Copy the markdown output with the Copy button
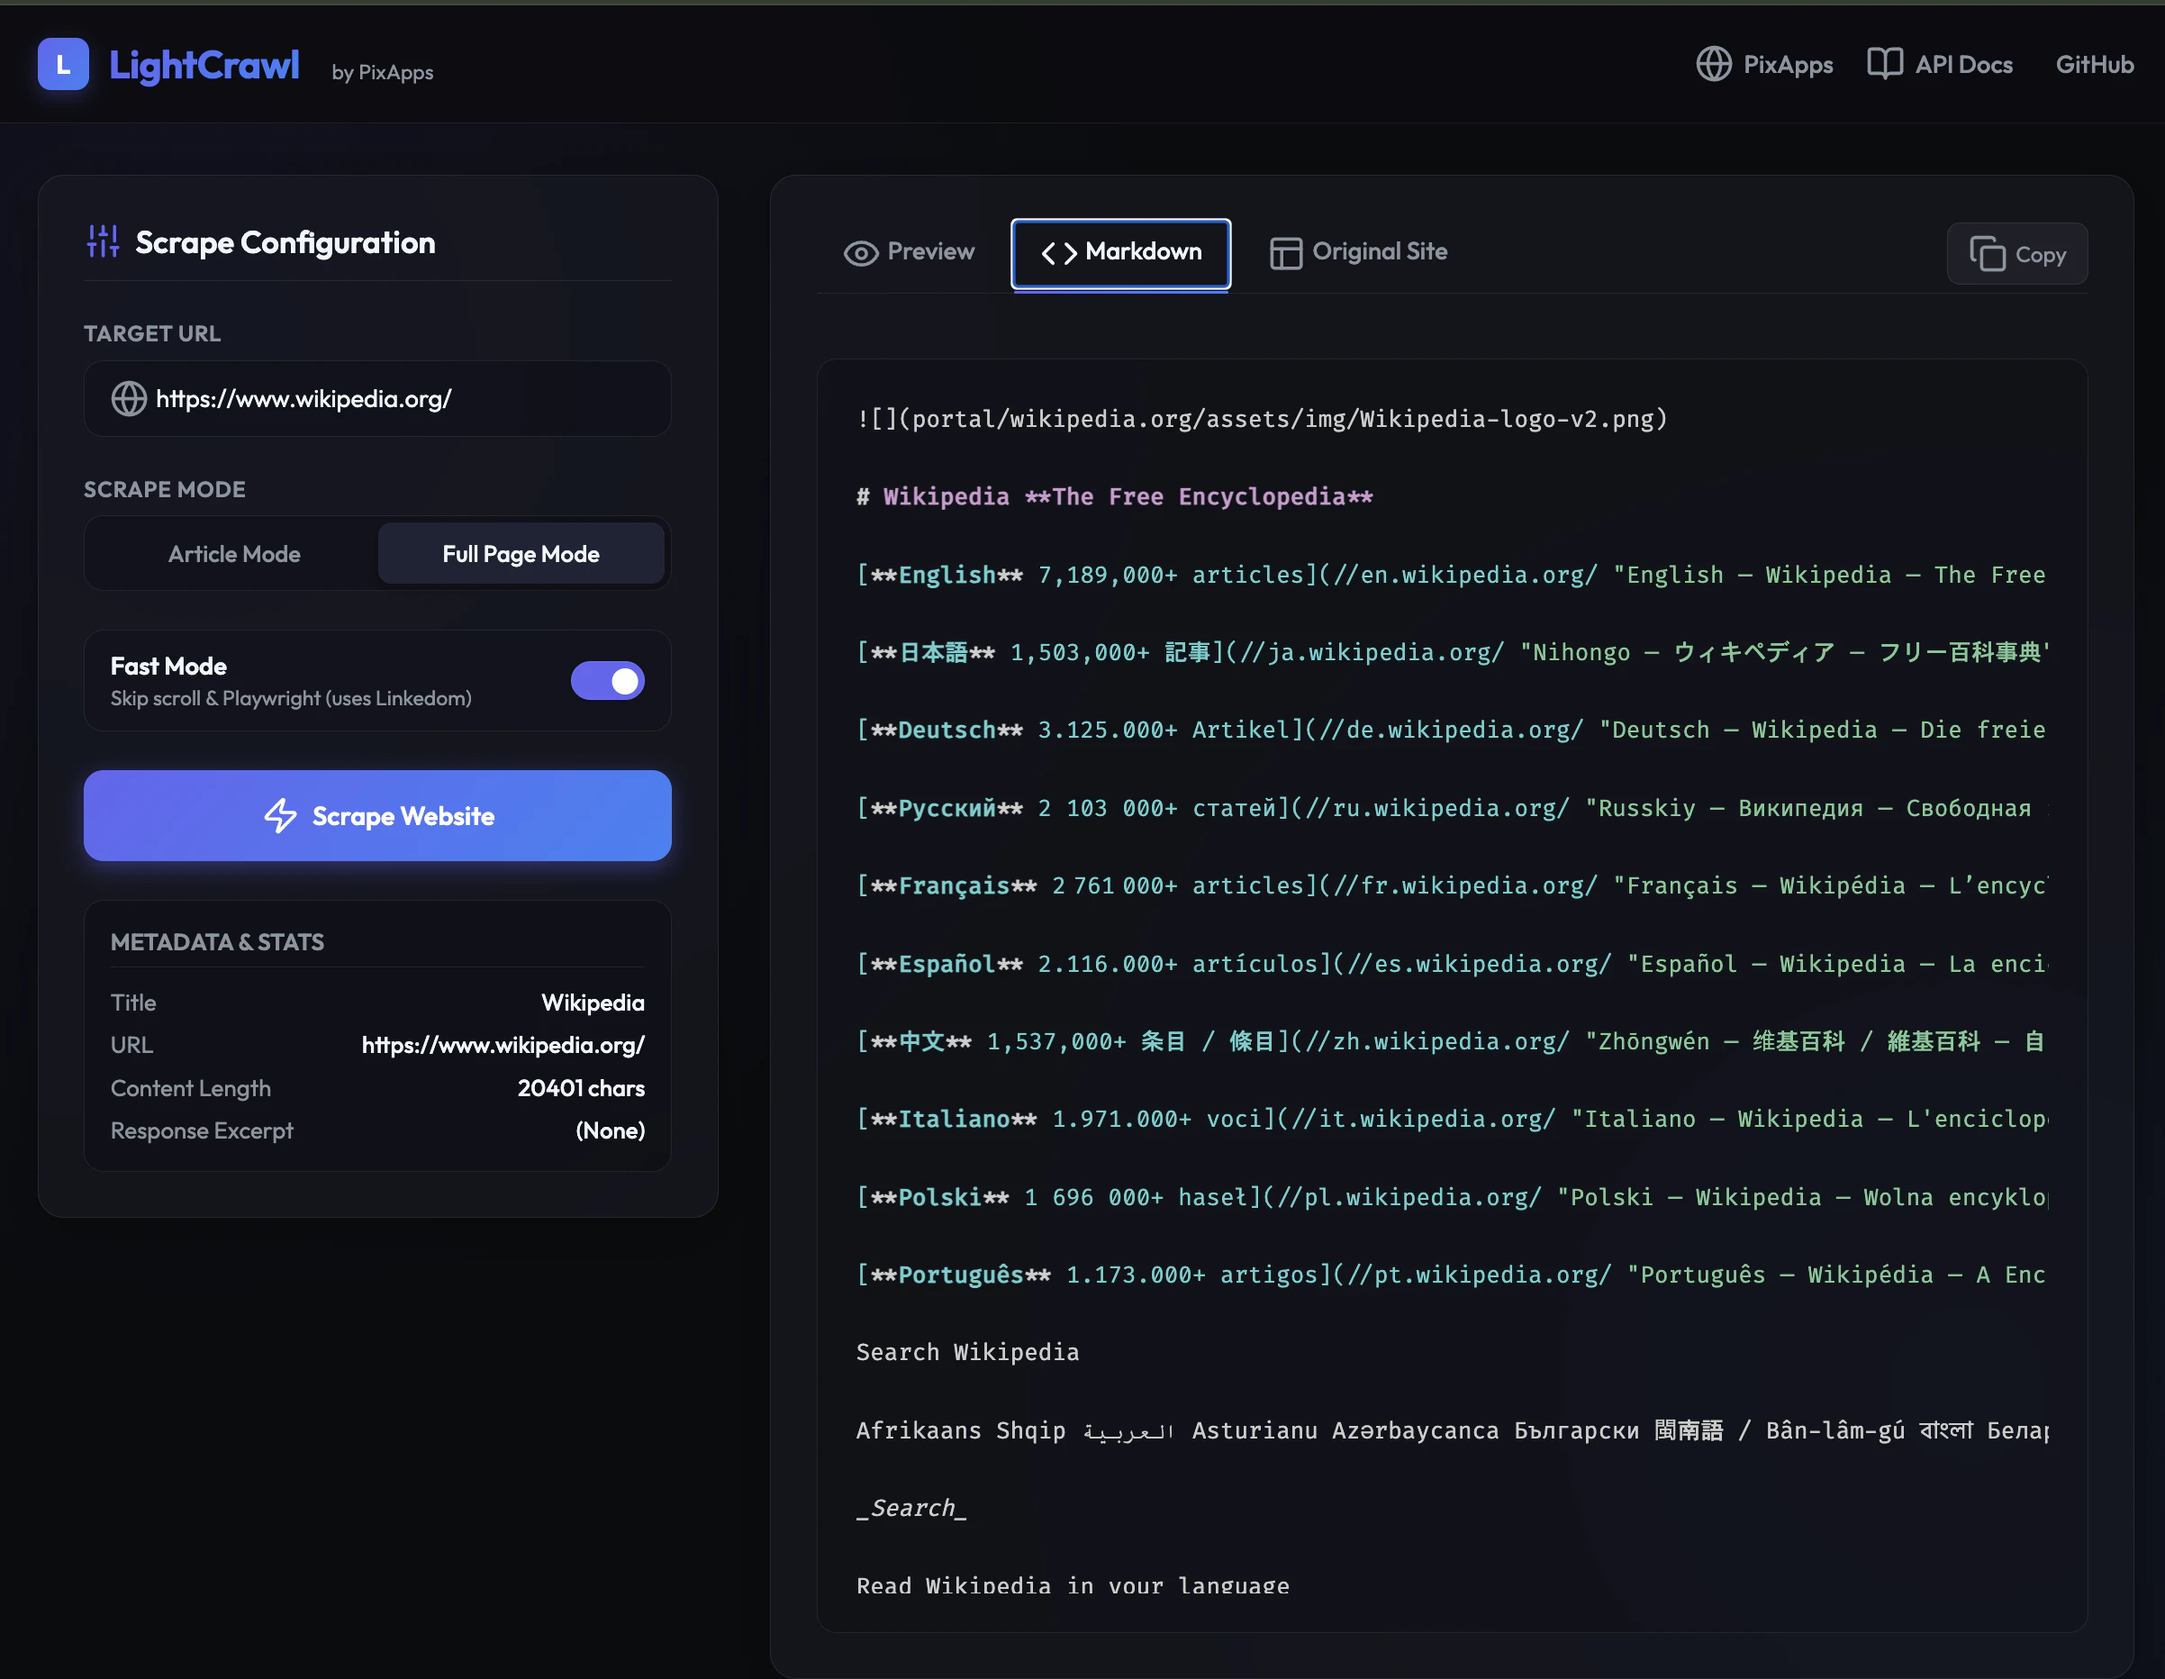Screen dimensions: 2165x1679 pos(2017,254)
